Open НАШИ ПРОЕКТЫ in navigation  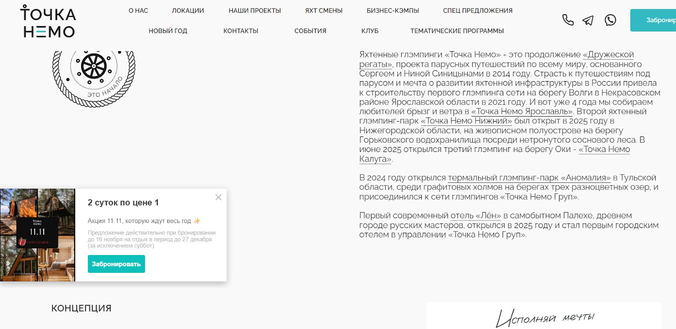pos(255,11)
